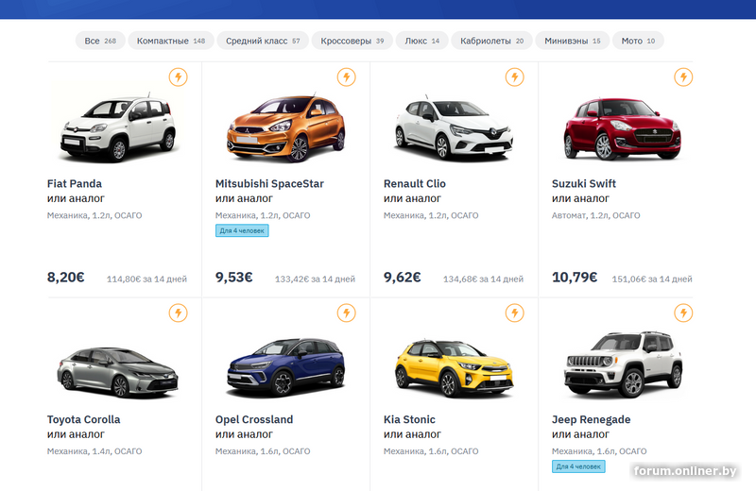Select the Мото category filter
Viewport: 756px width, 491px height.
(x=639, y=41)
